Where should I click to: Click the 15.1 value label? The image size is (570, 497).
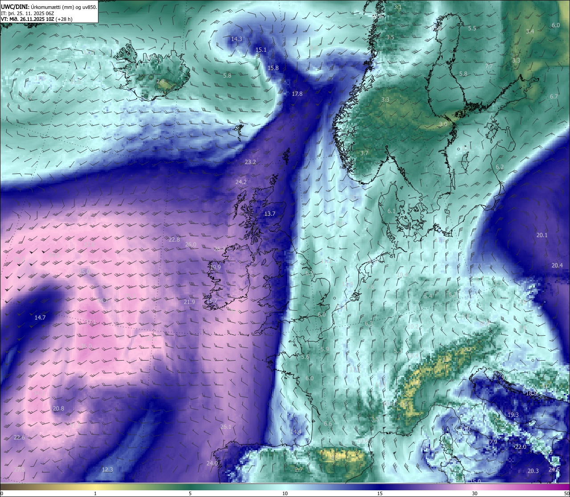click(x=261, y=49)
